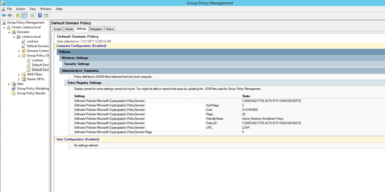Click the \AuthFlags registry entry
The height and width of the screenshot is (192, 385).
tap(212, 105)
